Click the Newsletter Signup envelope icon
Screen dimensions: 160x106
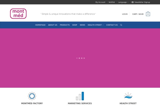tap(133, 2)
